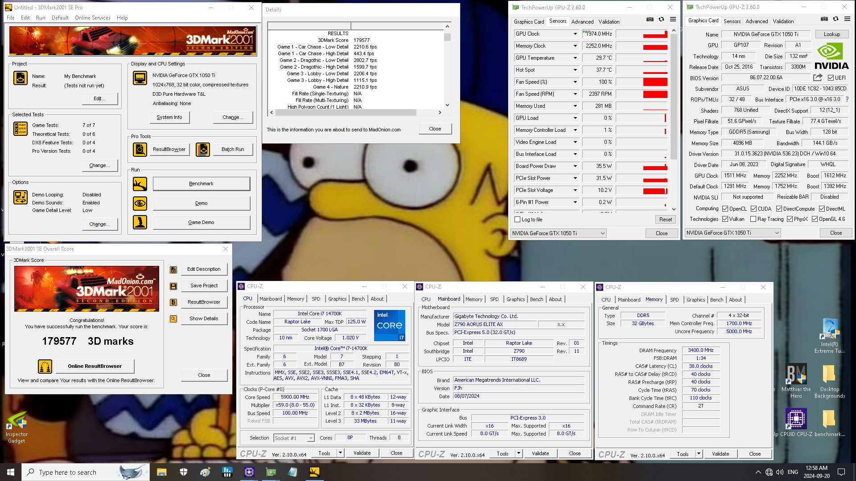Toggle the Ray Tracing checkbox
Screen dimensions: 856x481
click(753, 219)
